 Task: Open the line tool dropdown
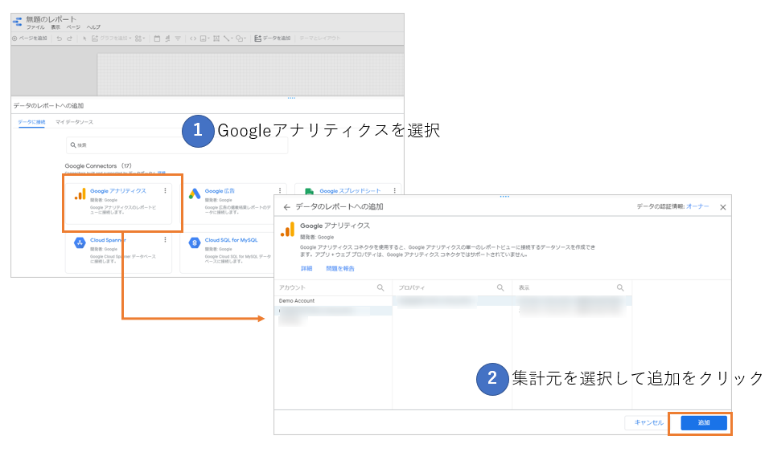(228, 39)
